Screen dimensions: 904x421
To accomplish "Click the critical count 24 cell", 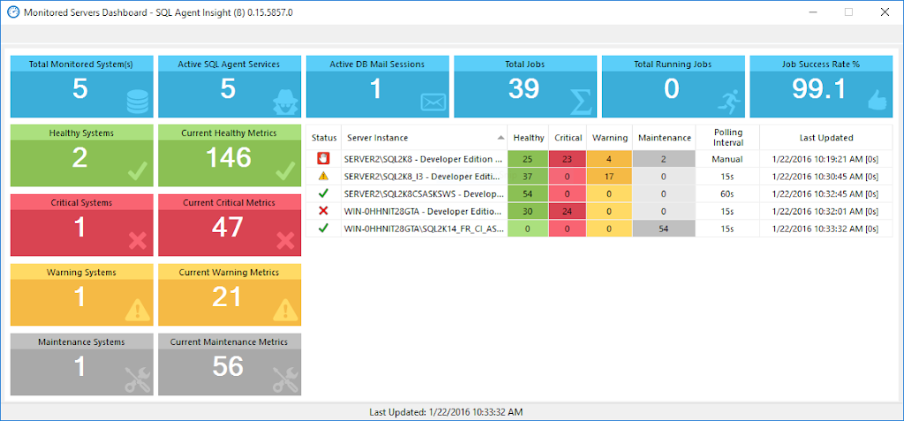I will [x=568, y=211].
